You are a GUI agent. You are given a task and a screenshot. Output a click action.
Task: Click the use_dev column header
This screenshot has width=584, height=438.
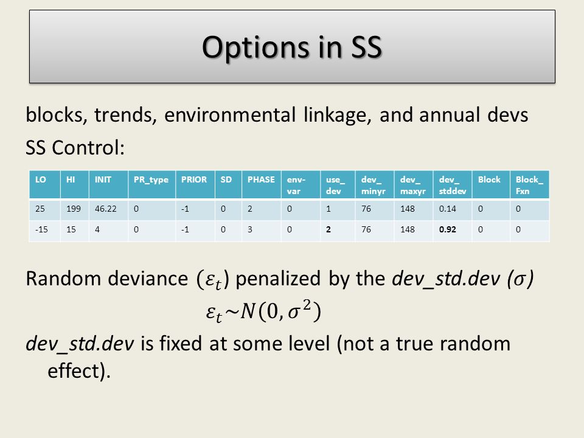point(338,185)
